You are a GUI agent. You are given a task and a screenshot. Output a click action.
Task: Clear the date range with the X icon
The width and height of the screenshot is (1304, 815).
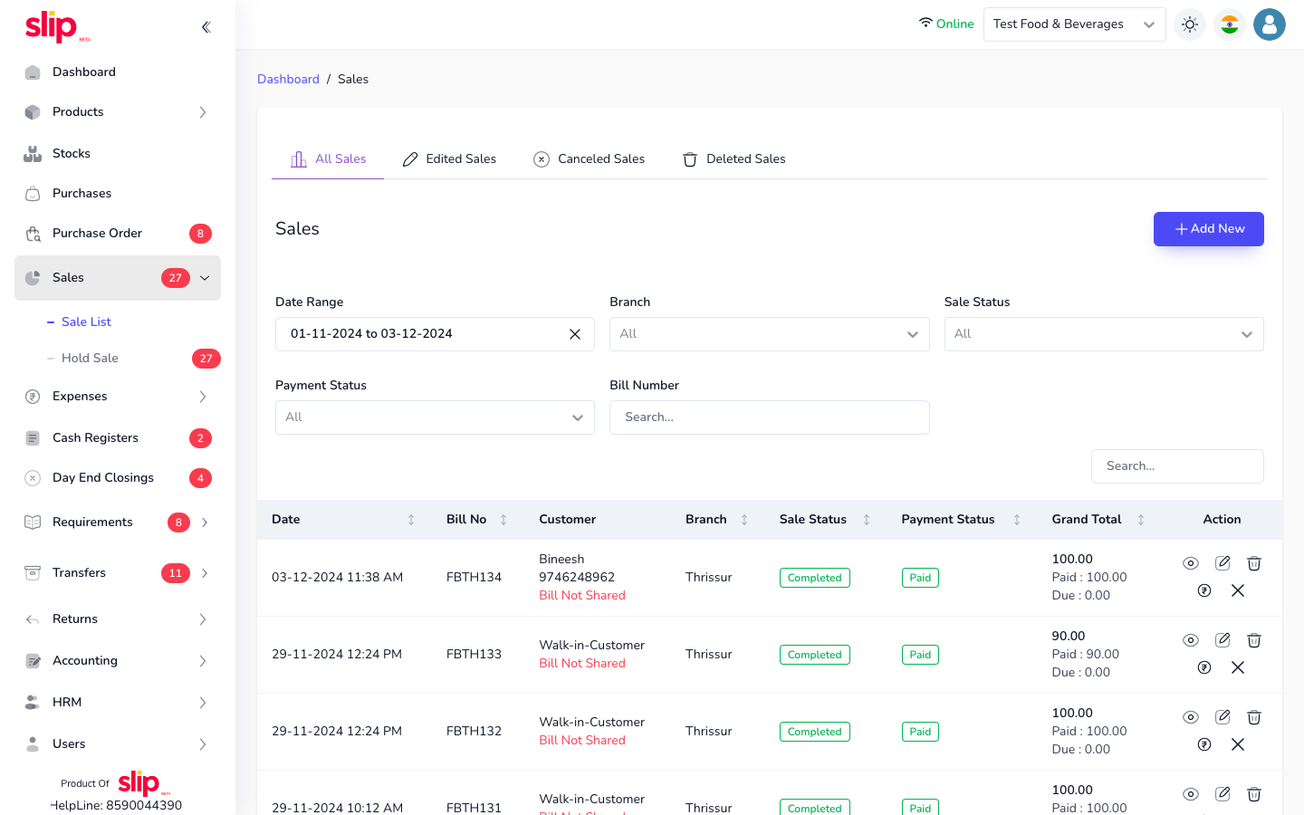click(x=575, y=334)
